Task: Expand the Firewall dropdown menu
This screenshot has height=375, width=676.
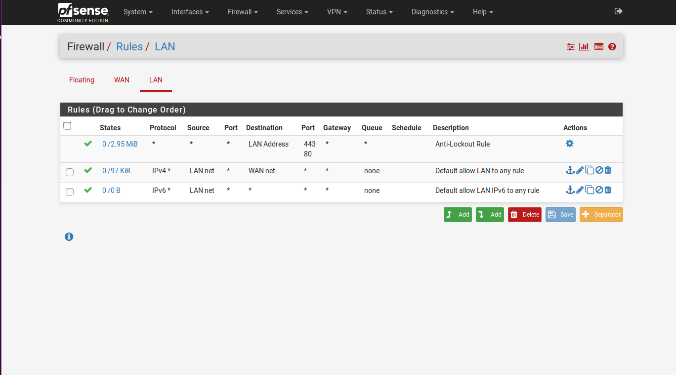Action: click(x=243, y=12)
